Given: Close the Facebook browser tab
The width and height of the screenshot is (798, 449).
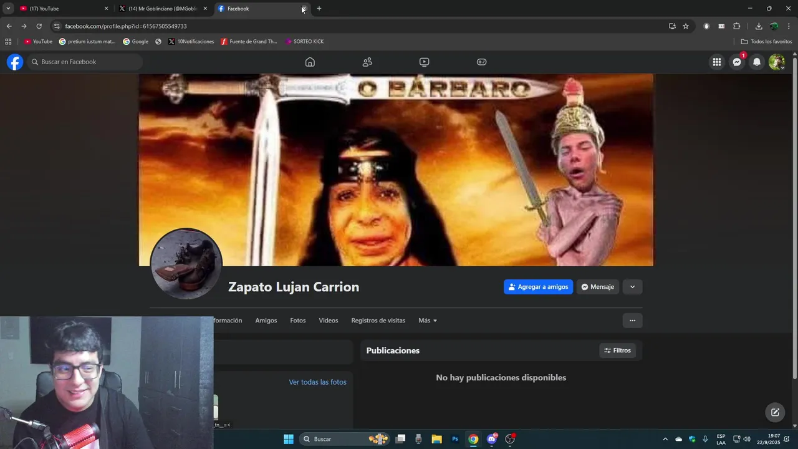Looking at the screenshot, I should 304,9.
